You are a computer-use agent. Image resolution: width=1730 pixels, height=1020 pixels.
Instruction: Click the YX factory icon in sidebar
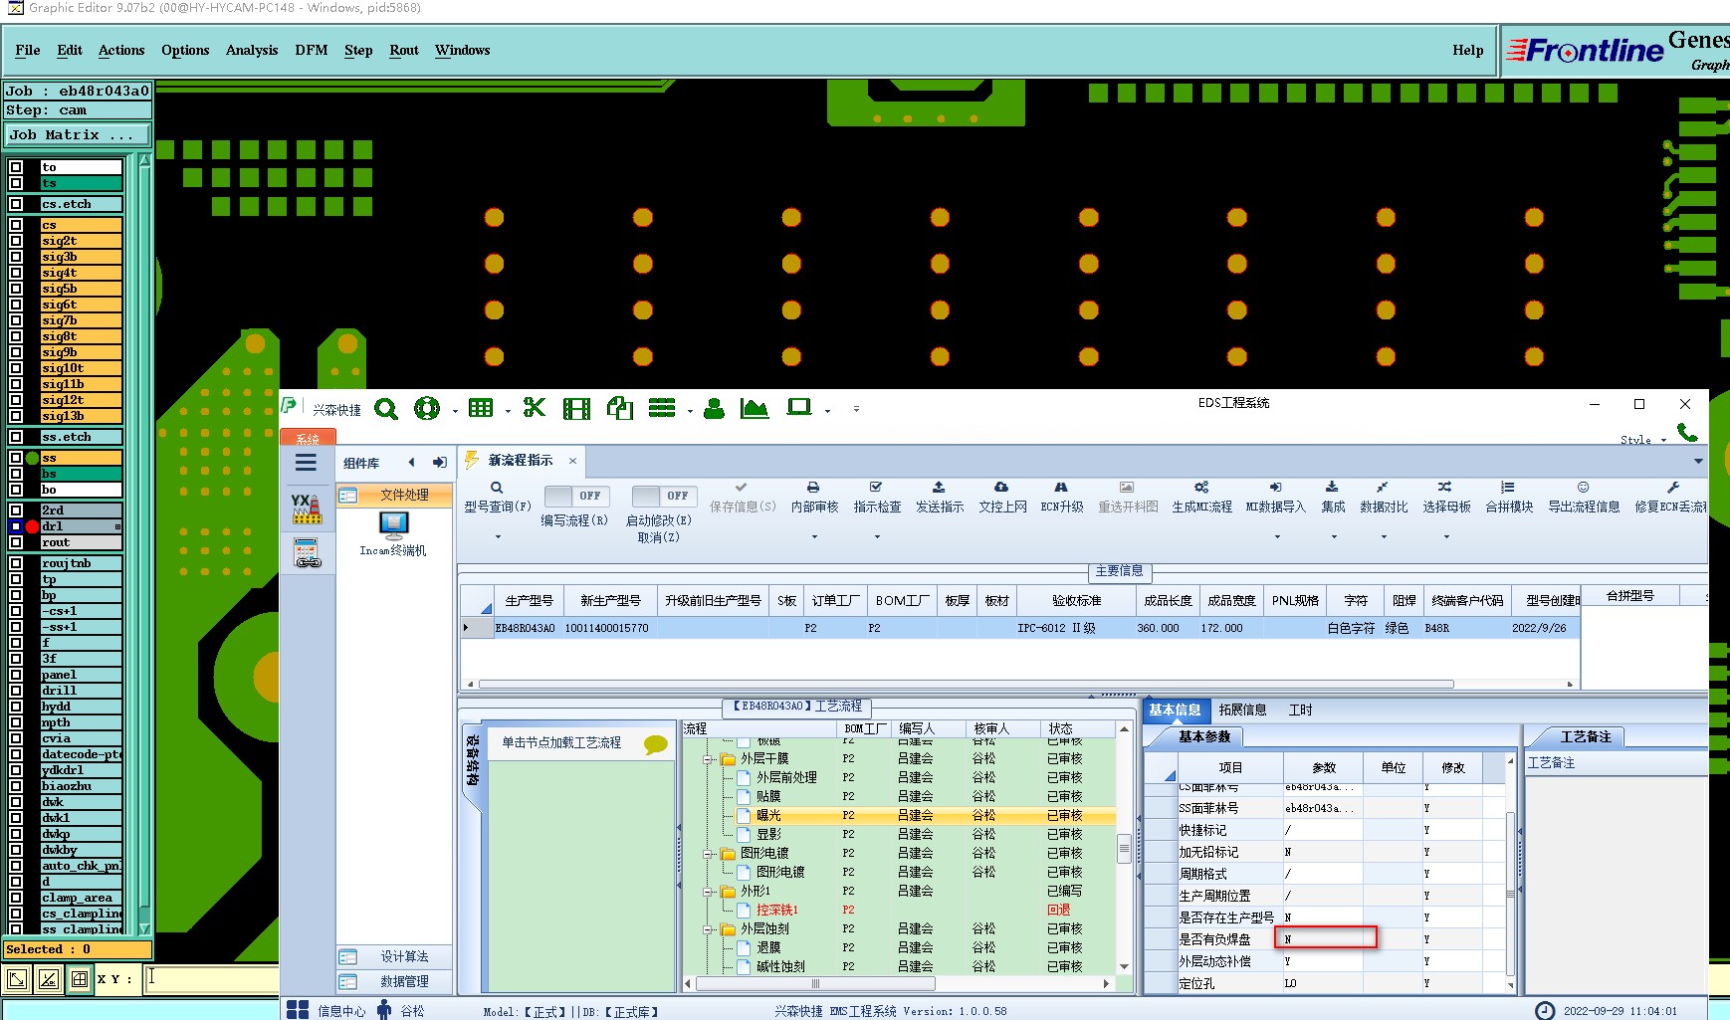[307, 508]
